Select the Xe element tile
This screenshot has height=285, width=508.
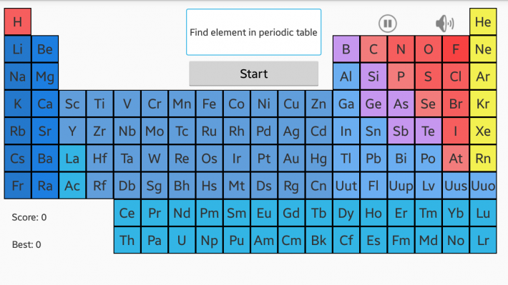tap(483, 131)
